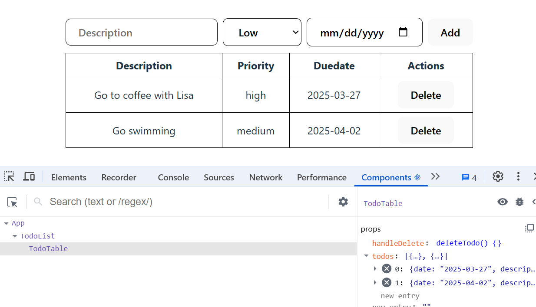
Task: Select the Components tab
Action: tap(391, 177)
